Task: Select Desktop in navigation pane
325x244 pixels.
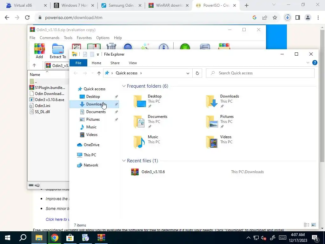Action: pyautogui.click(x=93, y=97)
